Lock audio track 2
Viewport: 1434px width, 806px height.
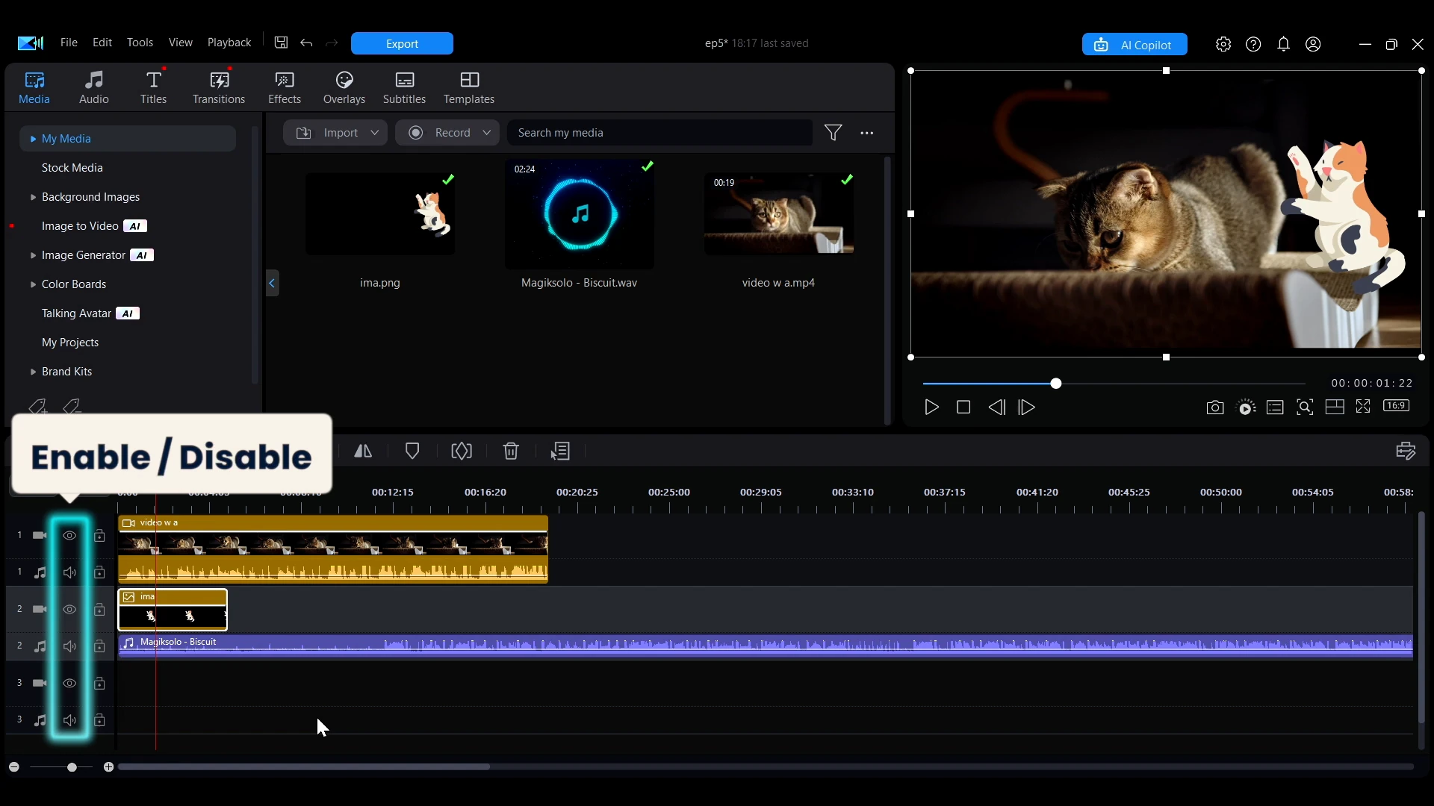[99, 646]
